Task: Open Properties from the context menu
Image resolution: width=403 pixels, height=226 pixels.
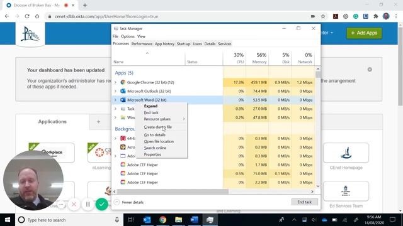Action: pos(161,154)
